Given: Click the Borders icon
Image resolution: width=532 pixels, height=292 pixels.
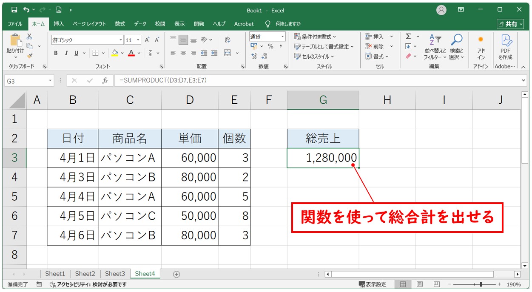Looking at the screenshot, I should pos(96,53).
